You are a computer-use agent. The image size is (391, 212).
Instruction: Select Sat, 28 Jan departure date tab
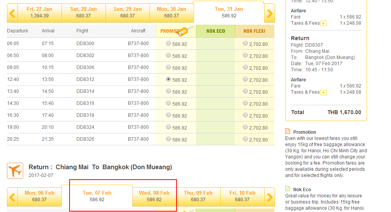click(x=83, y=12)
